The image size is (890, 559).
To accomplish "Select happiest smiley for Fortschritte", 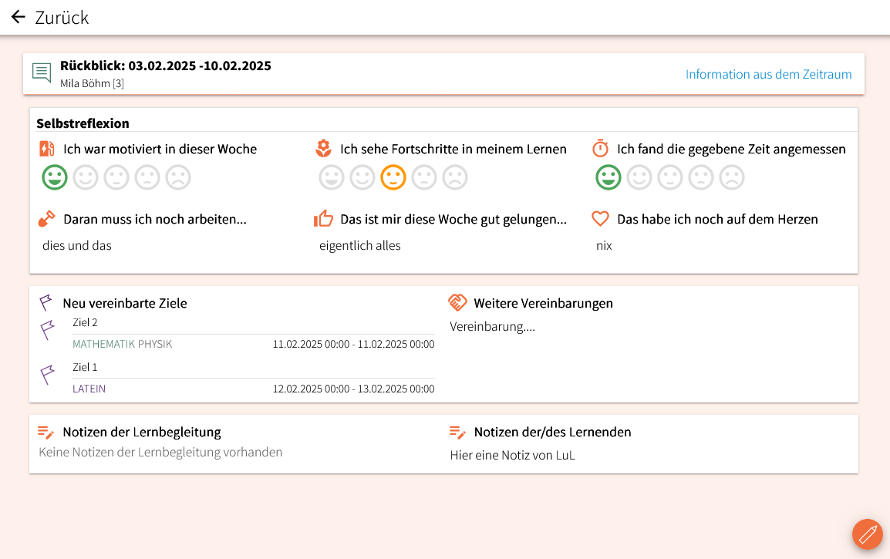I will click(332, 177).
